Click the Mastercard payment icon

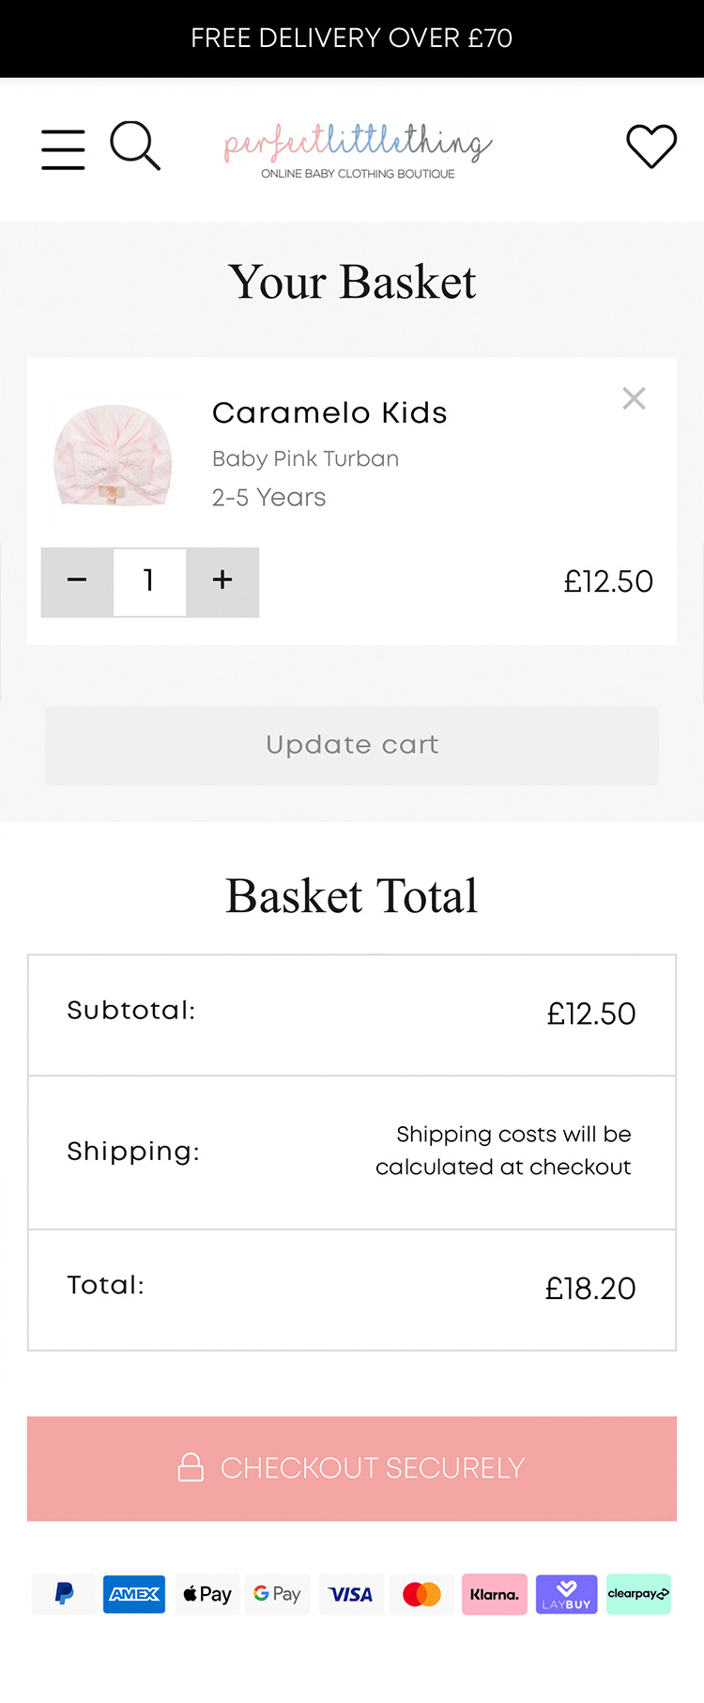click(421, 1594)
